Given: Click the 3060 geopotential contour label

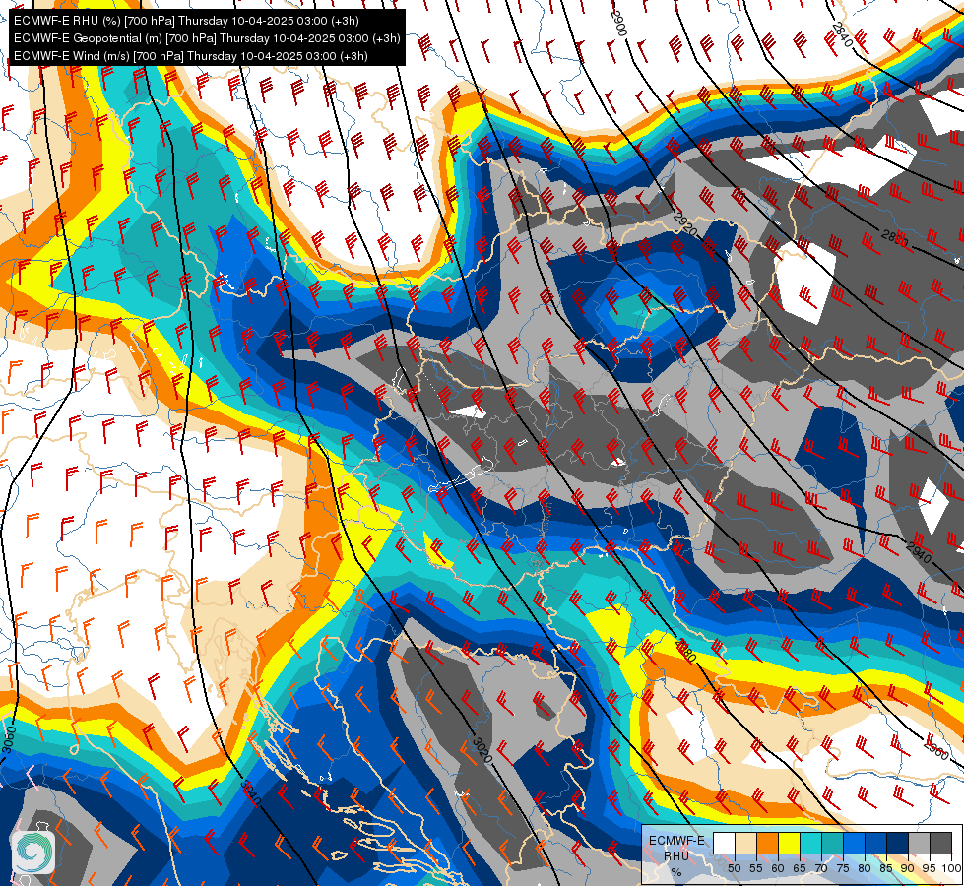Looking at the screenshot, I should coord(7,739).
